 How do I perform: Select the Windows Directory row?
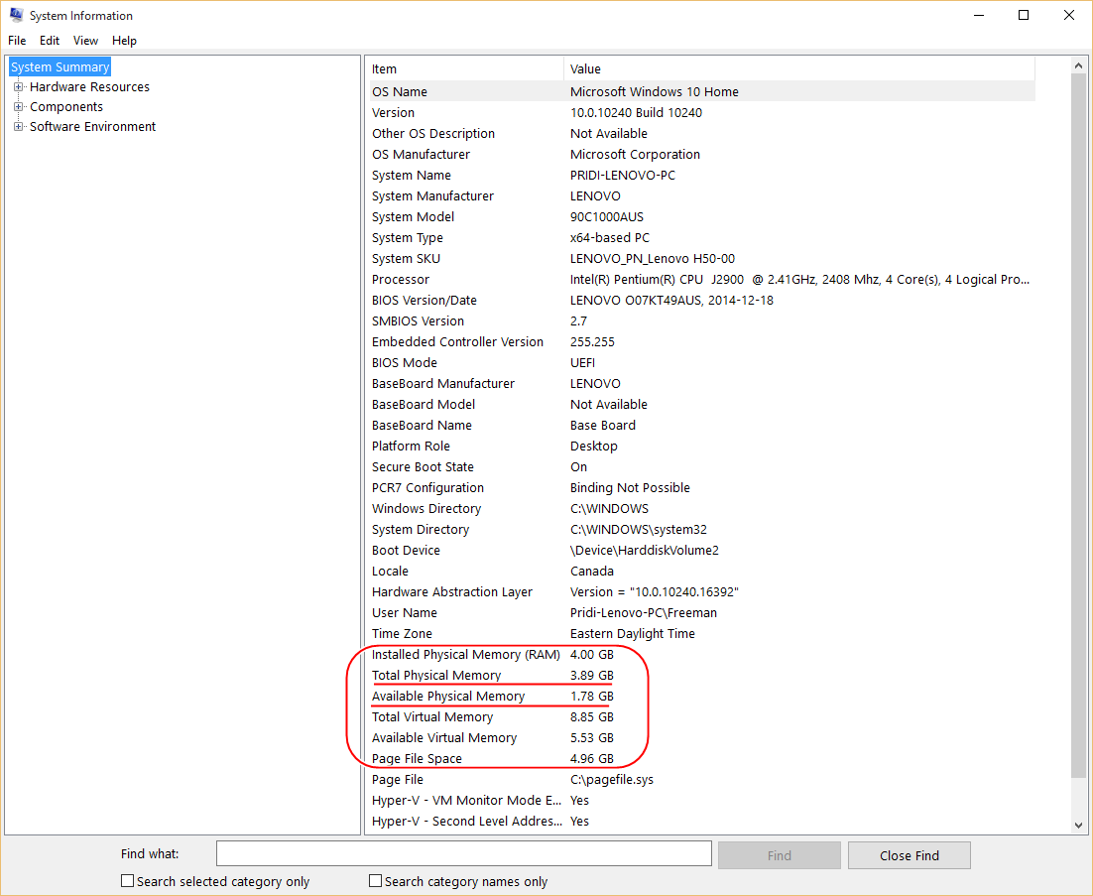point(702,509)
